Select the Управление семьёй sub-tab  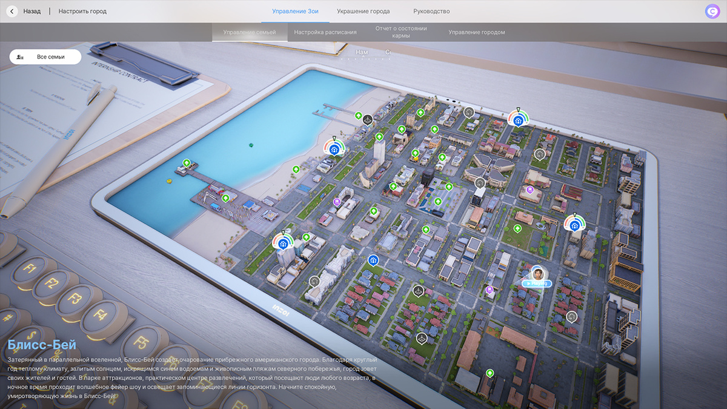[250, 32]
